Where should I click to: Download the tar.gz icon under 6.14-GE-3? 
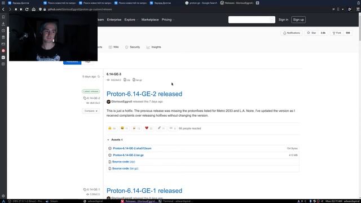coord(134,80)
